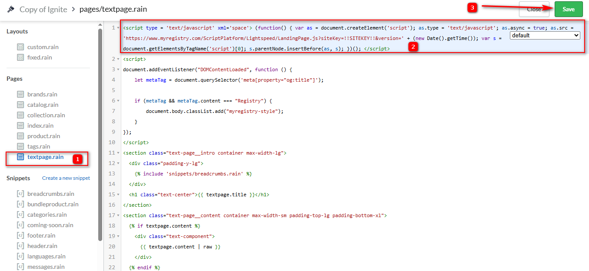Click the index.rain file icon
Image resolution: width=589 pixels, height=271 pixels.
[20, 126]
